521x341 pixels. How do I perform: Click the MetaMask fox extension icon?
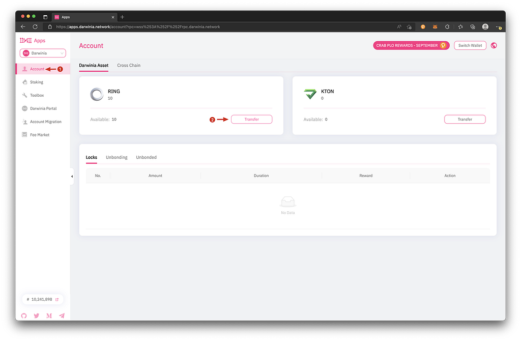[x=435, y=27]
